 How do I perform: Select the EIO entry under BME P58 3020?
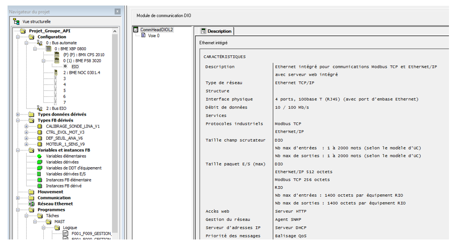pos(75,66)
